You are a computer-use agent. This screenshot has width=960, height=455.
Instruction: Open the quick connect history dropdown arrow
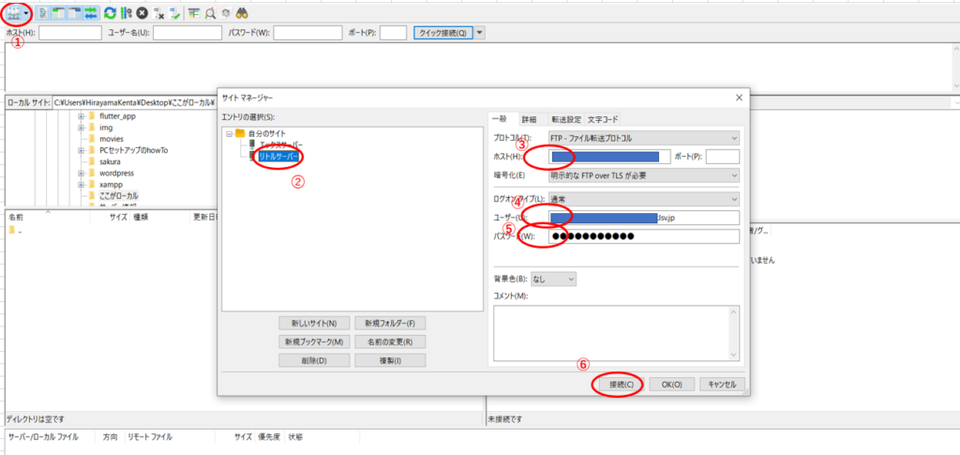480,33
